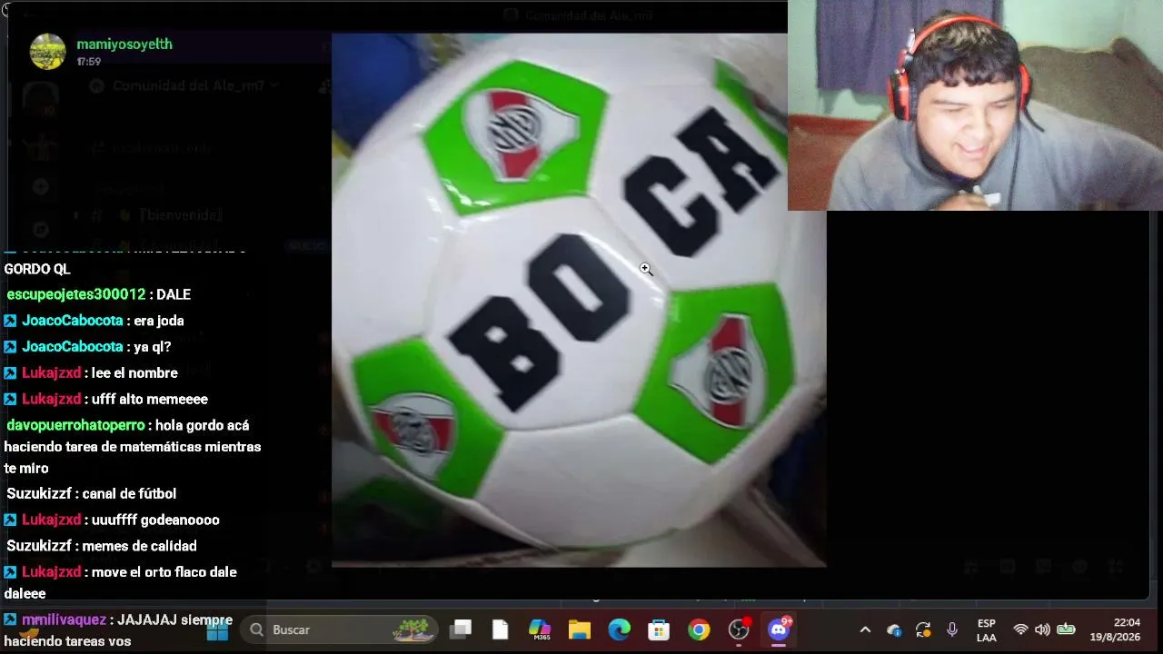
Task: Click the chat message 'uuuffff godeanoooo'
Action: point(155,520)
